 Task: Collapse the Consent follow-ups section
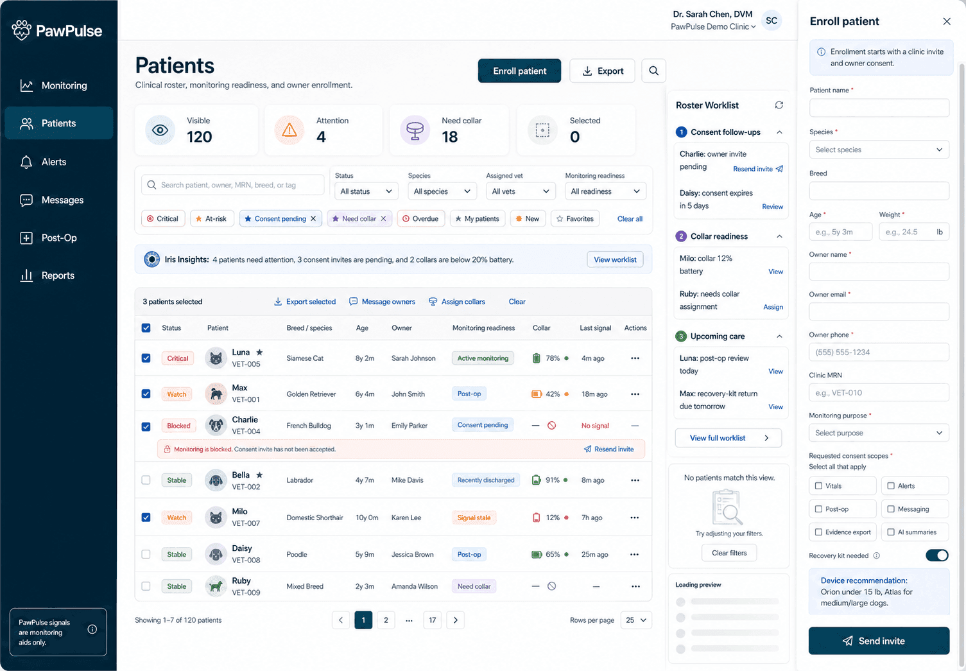point(779,132)
